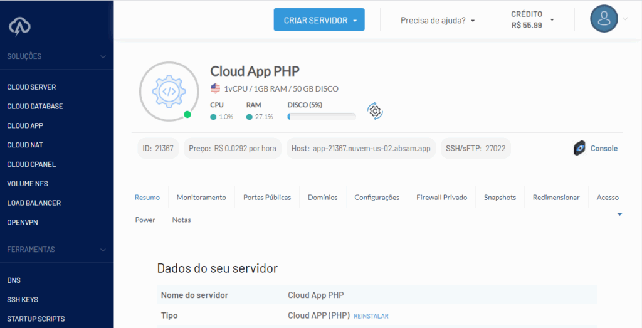
Task: Click the gear refresh icon beside disk usage
Action: click(x=375, y=112)
